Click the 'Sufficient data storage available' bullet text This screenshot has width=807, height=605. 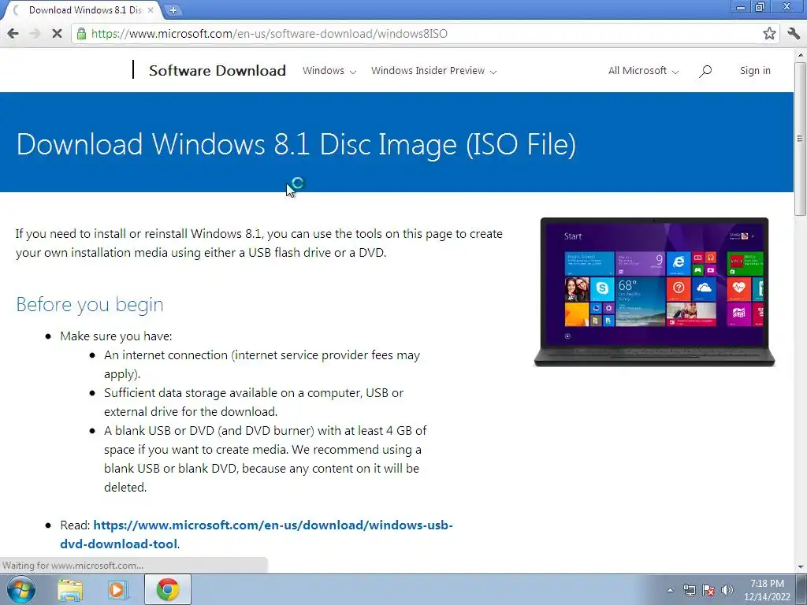click(253, 403)
